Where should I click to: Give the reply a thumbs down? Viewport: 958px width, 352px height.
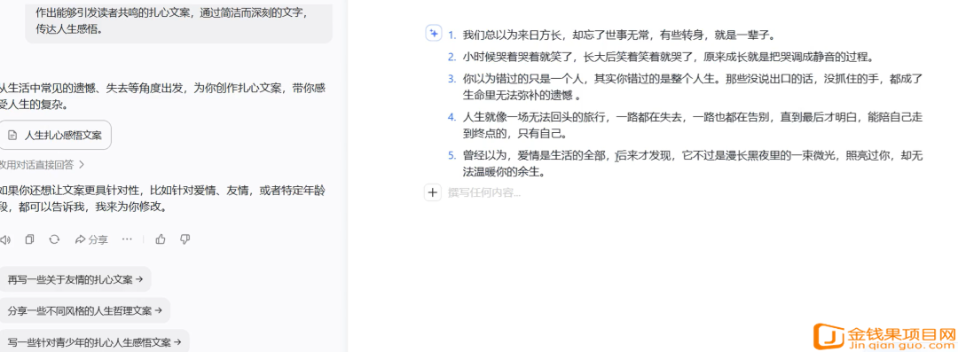[x=185, y=239]
